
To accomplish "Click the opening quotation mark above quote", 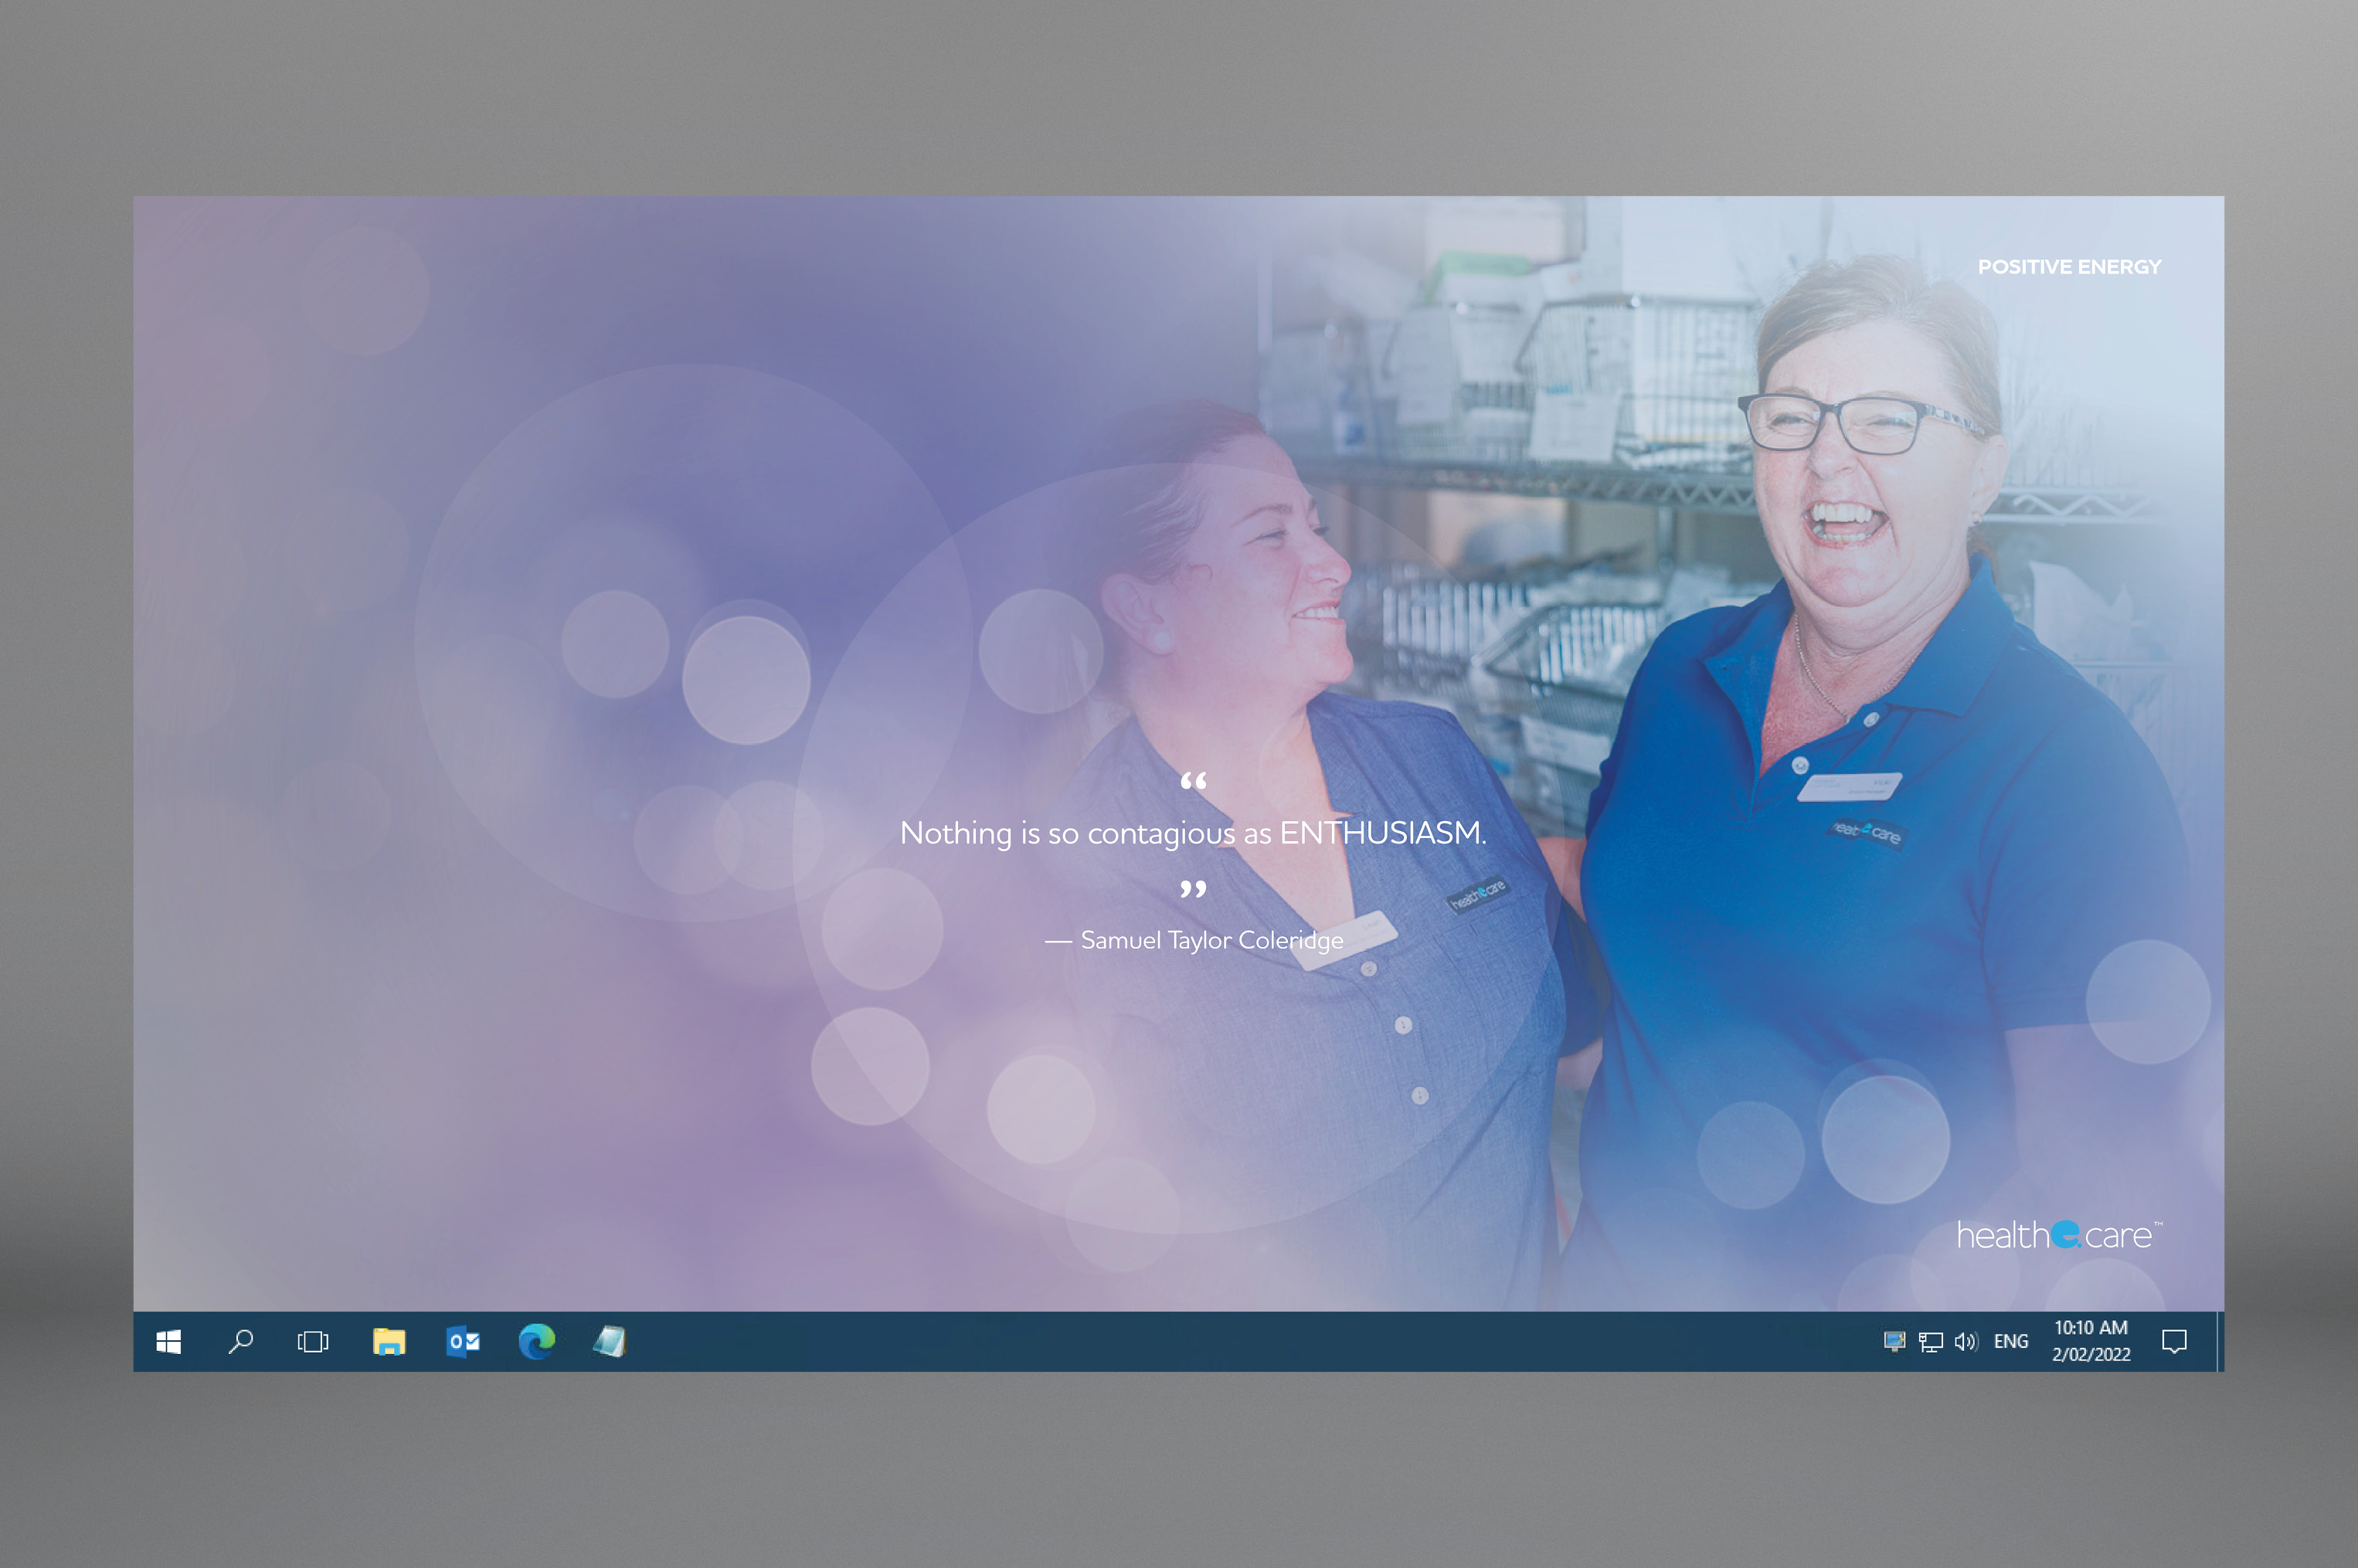I will (x=1193, y=781).
